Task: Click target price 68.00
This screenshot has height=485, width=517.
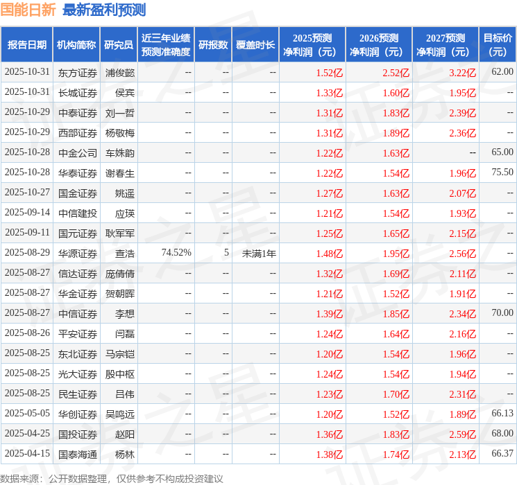Action: point(502,433)
